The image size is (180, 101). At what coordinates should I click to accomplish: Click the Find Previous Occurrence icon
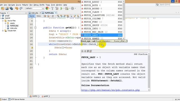coord(61,16)
